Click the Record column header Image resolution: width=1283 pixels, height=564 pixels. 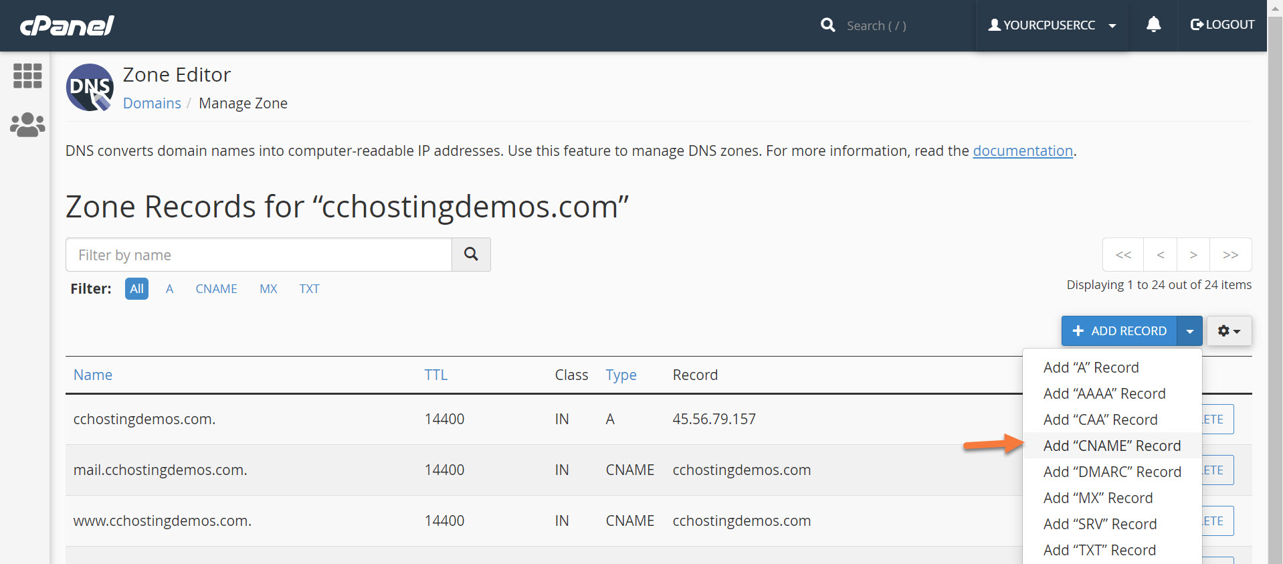coord(695,375)
